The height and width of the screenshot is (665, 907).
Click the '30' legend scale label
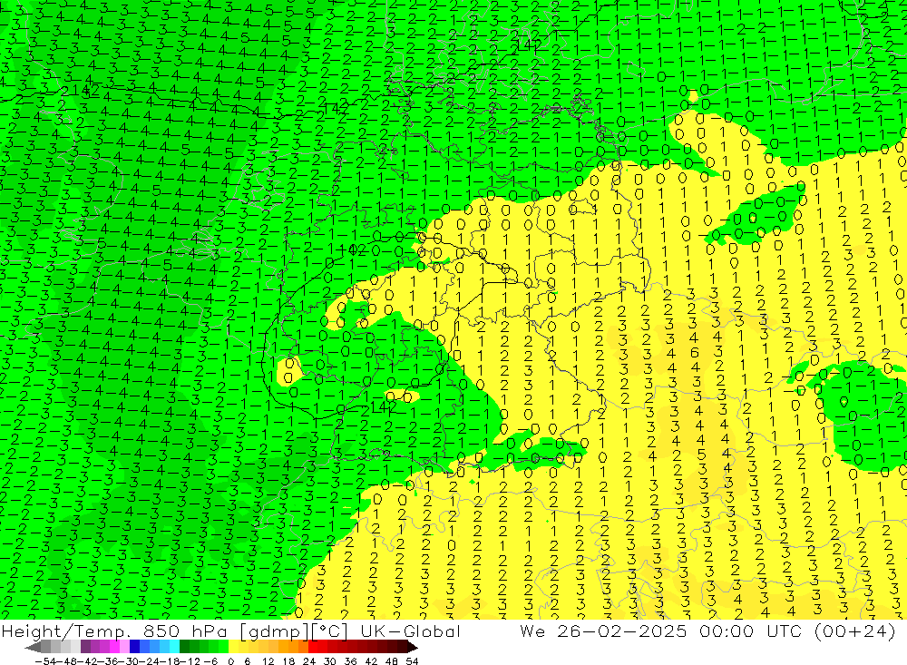[330, 661]
